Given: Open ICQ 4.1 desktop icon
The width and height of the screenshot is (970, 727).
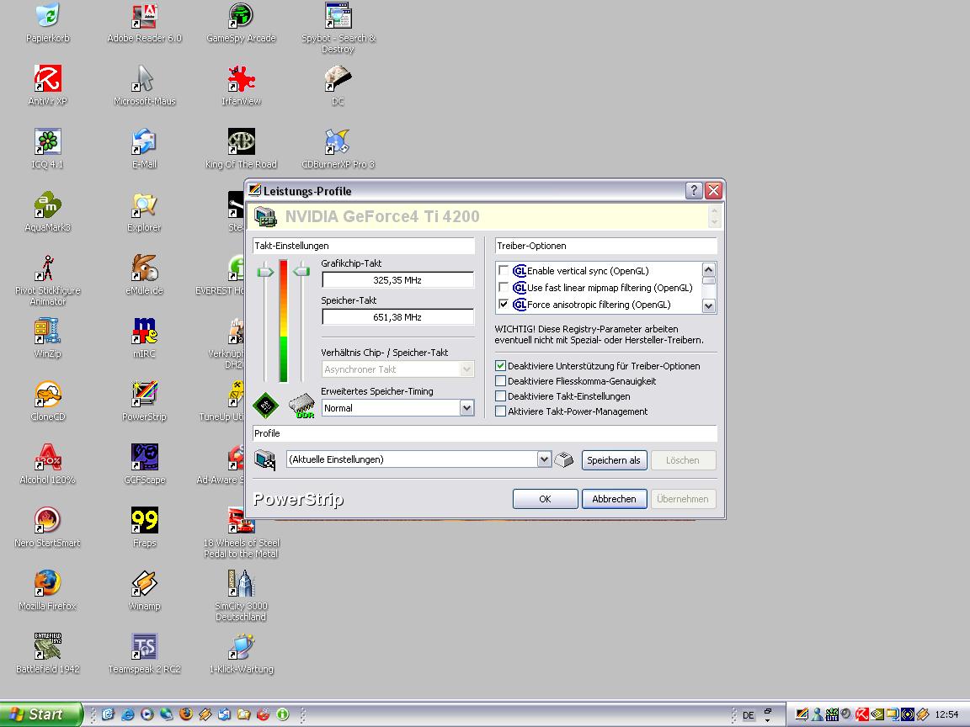Looking at the screenshot, I should point(48,141).
